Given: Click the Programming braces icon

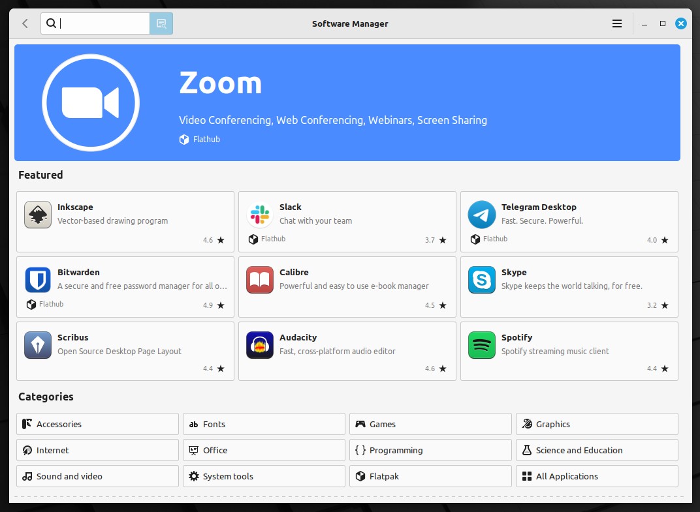Looking at the screenshot, I should coord(360,450).
